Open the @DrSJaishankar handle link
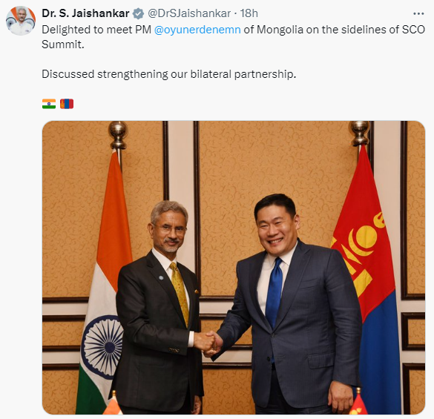Viewport: 434px width, 419px height. [x=189, y=13]
